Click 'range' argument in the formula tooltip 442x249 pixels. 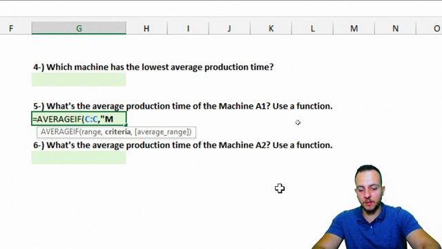click(91, 132)
